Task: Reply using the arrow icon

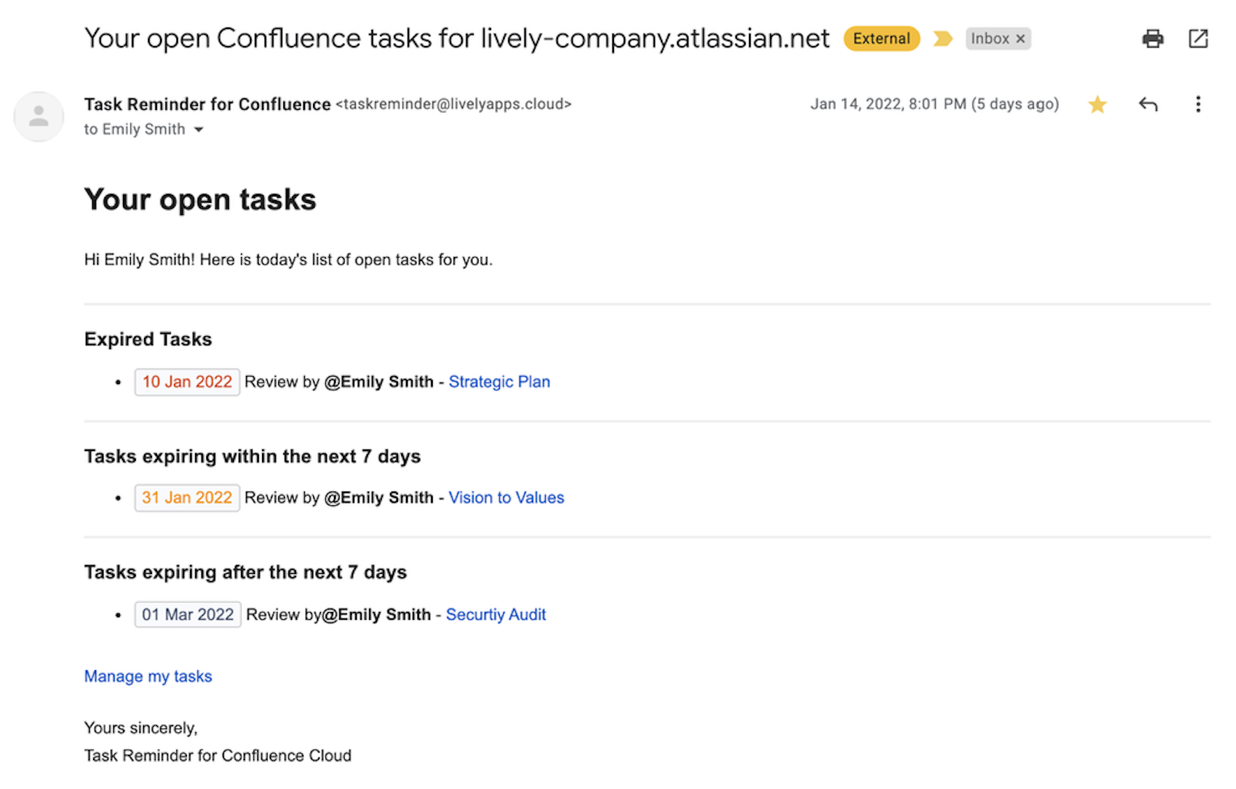Action: pos(1148,104)
